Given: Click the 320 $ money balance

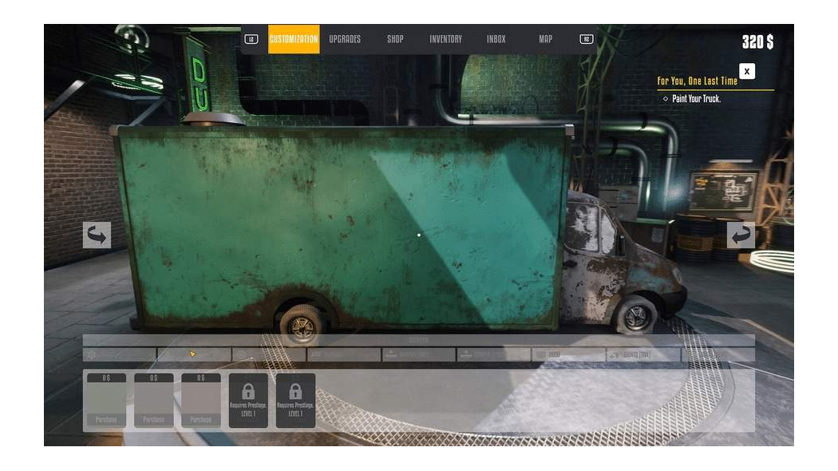Looking at the screenshot, I should [x=757, y=42].
